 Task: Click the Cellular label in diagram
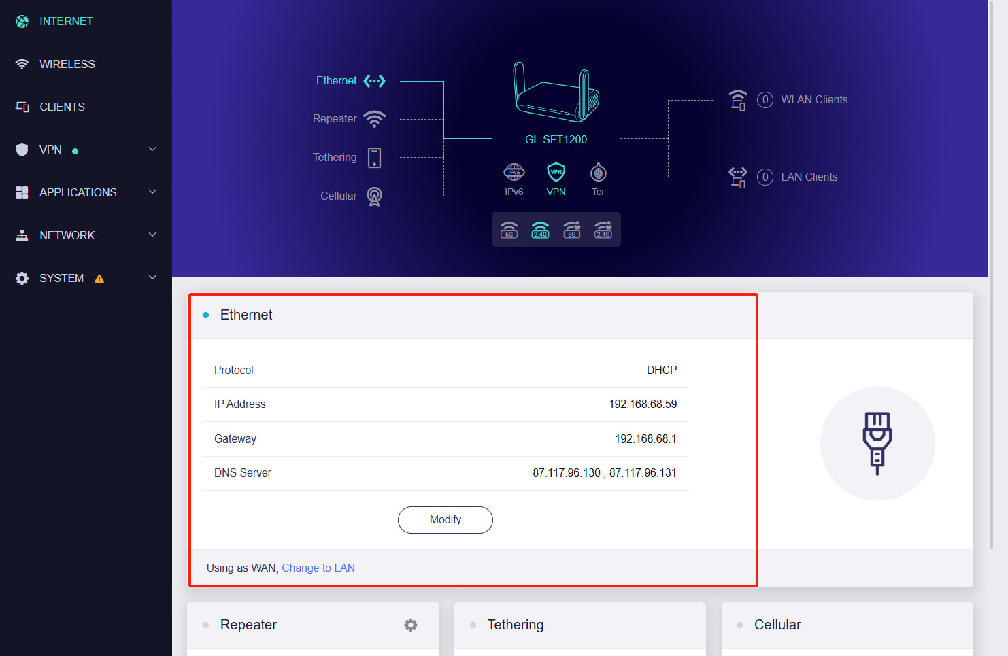[x=339, y=196]
